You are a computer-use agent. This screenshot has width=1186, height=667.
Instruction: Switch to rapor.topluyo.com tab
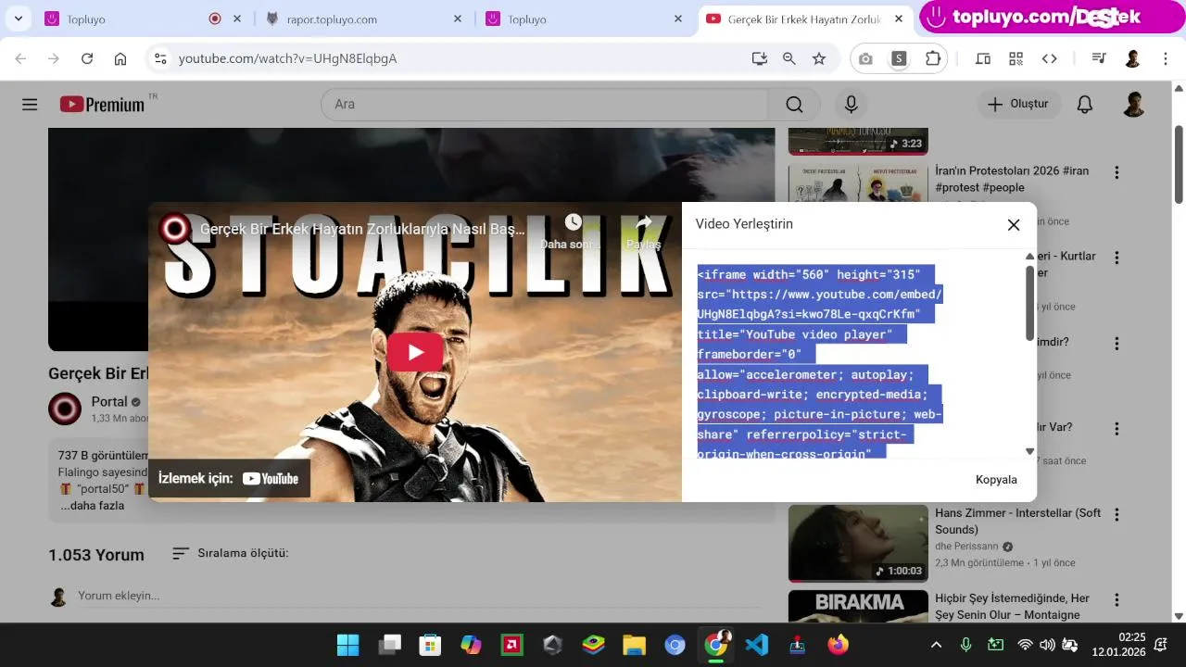(361, 19)
